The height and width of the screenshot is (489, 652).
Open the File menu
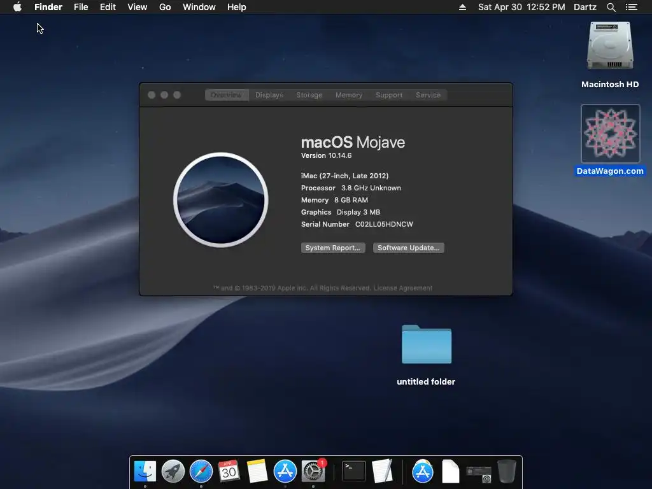click(81, 7)
